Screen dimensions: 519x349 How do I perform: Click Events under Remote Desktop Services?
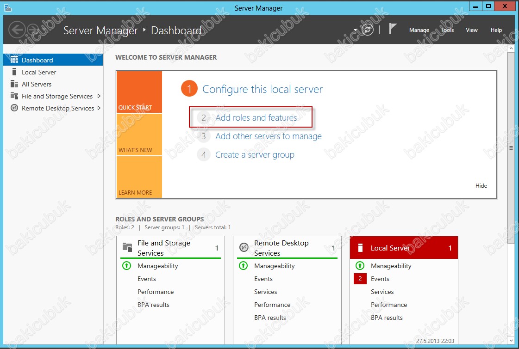263,279
